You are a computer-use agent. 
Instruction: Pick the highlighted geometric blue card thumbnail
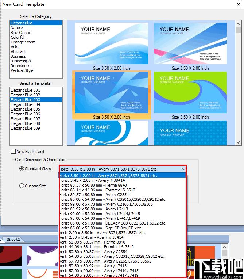coord(111,92)
